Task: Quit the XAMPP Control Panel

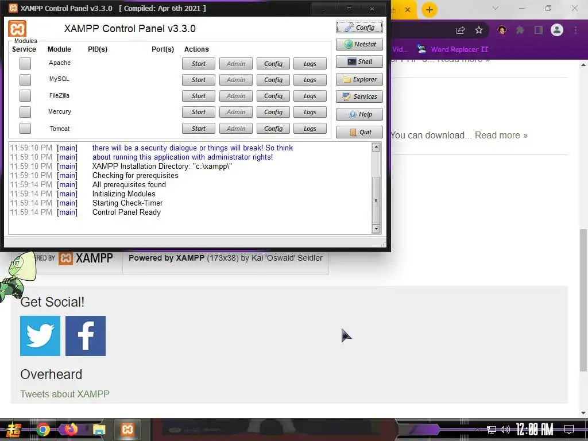Action: click(x=359, y=132)
